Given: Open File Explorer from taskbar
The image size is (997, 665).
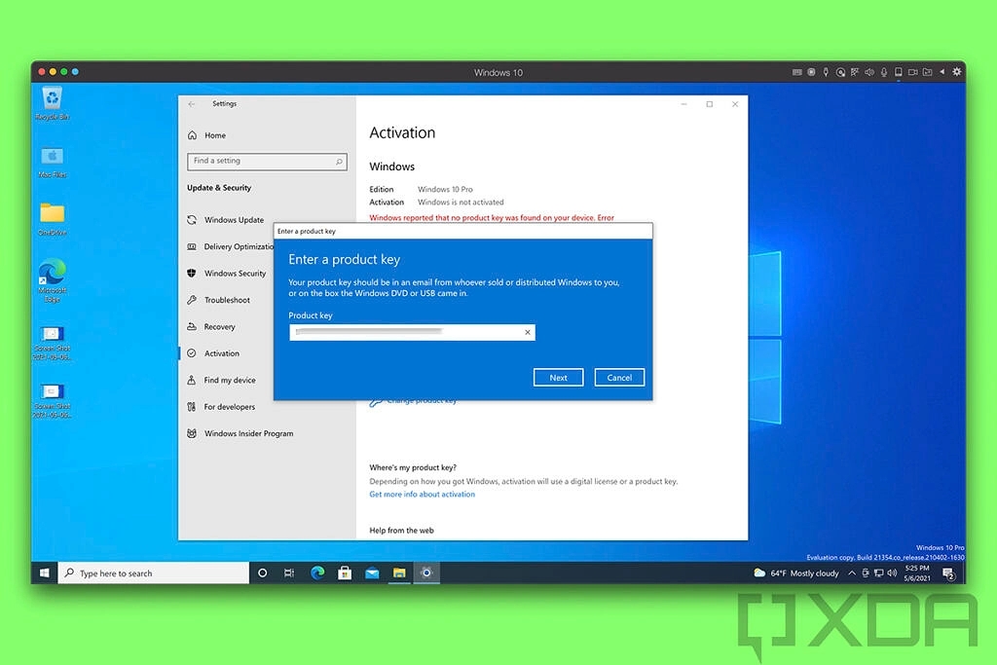Looking at the screenshot, I should coord(399,573).
